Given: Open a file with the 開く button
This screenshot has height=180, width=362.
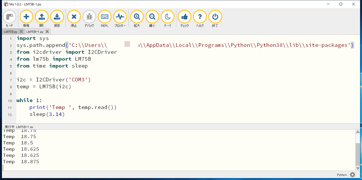Looking at the screenshot, I should coord(42,19).
